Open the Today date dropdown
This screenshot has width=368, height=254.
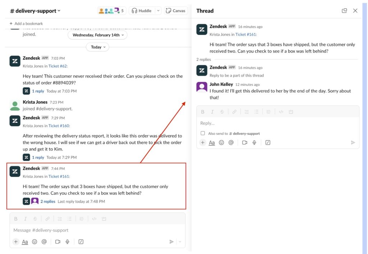(x=98, y=47)
